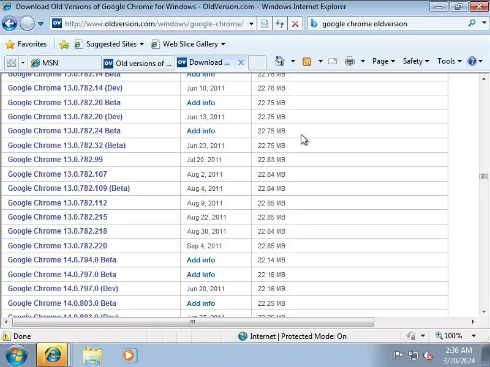Click the horizontal scrollbar right arrow
This screenshot has width=490, height=367.
[473, 322]
